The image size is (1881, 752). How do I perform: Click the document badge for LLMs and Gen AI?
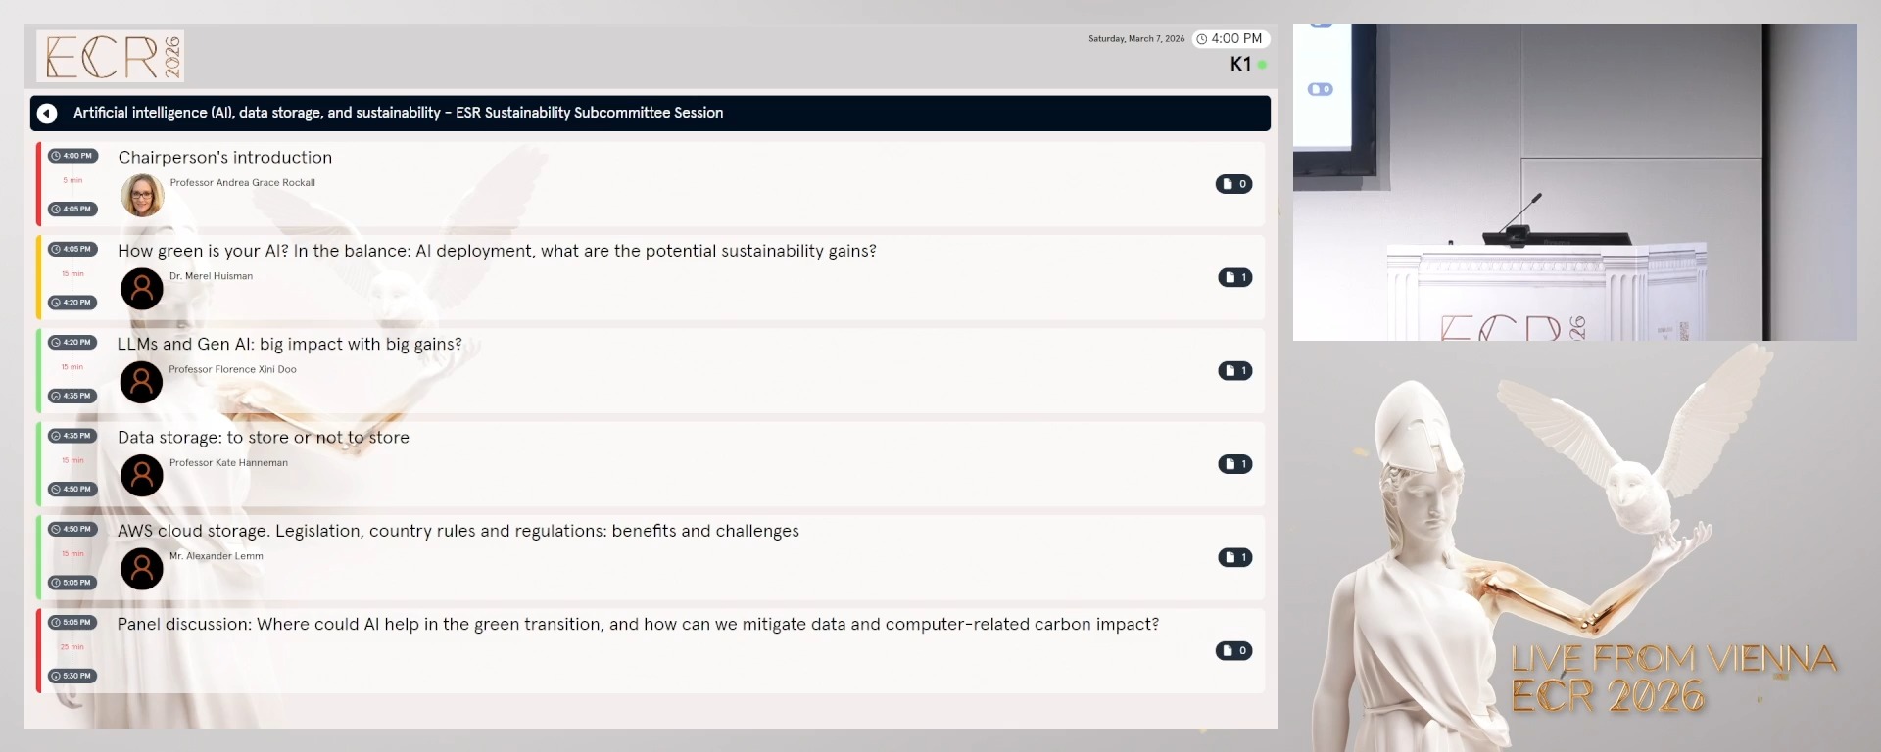click(1234, 371)
